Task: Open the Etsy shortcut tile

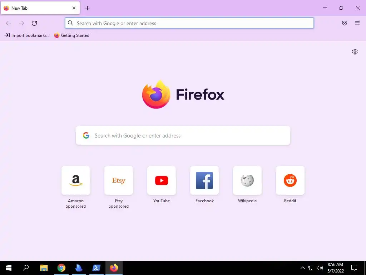Action: [119, 180]
